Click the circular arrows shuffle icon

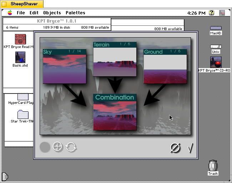tap(71, 147)
